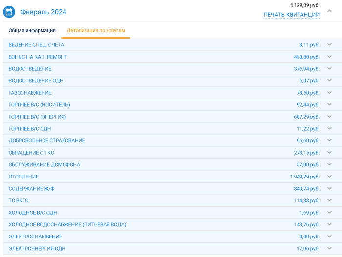Expand ОБРАЩЕНИЕ С ТКО chevron
The width and height of the screenshot is (342, 257).
329,153
